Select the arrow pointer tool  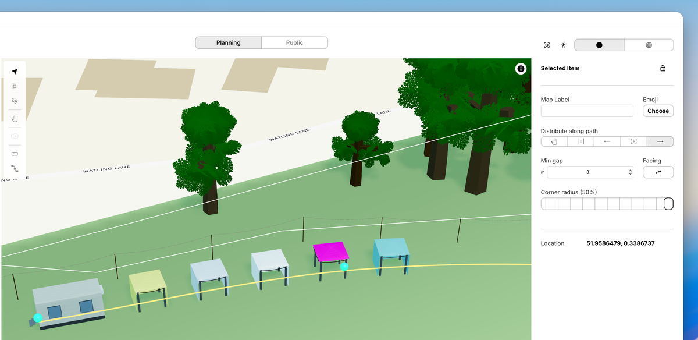click(15, 72)
